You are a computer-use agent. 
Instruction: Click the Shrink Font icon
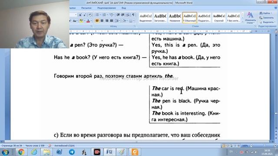point(85,15)
